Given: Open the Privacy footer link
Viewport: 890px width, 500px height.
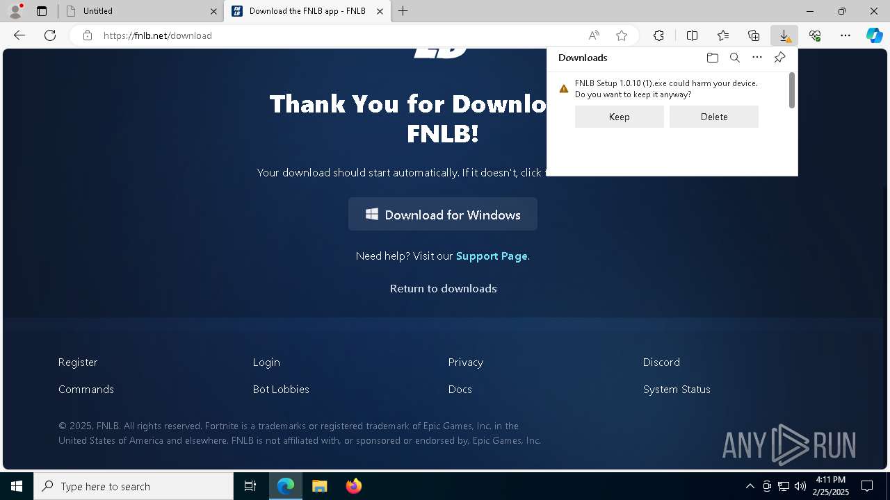Looking at the screenshot, I should [x=465, y=362].
